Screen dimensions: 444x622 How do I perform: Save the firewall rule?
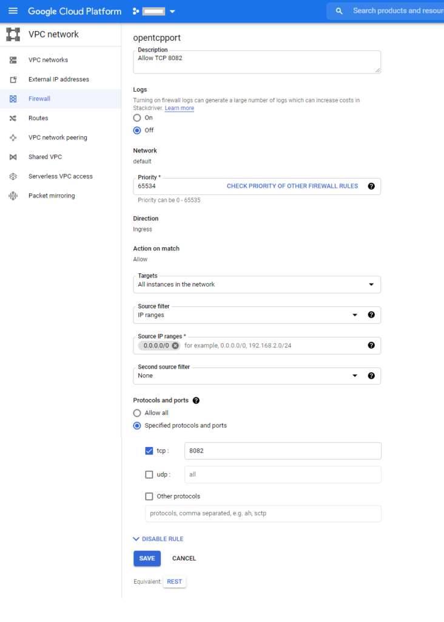pyautogui.click(x=147, y=558)
